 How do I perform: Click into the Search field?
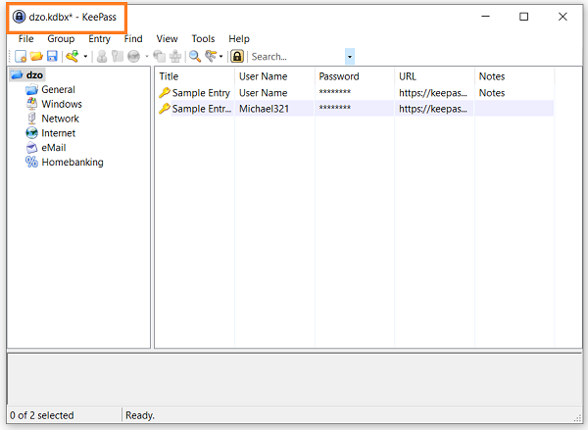(296, 57)
